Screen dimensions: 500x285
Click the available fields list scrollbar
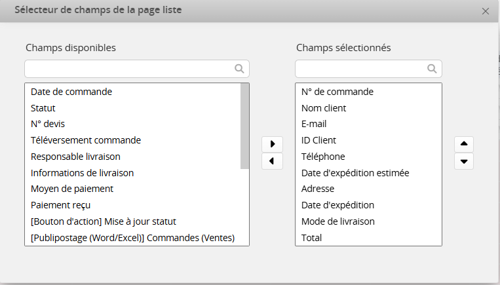[x=244, y=126]
